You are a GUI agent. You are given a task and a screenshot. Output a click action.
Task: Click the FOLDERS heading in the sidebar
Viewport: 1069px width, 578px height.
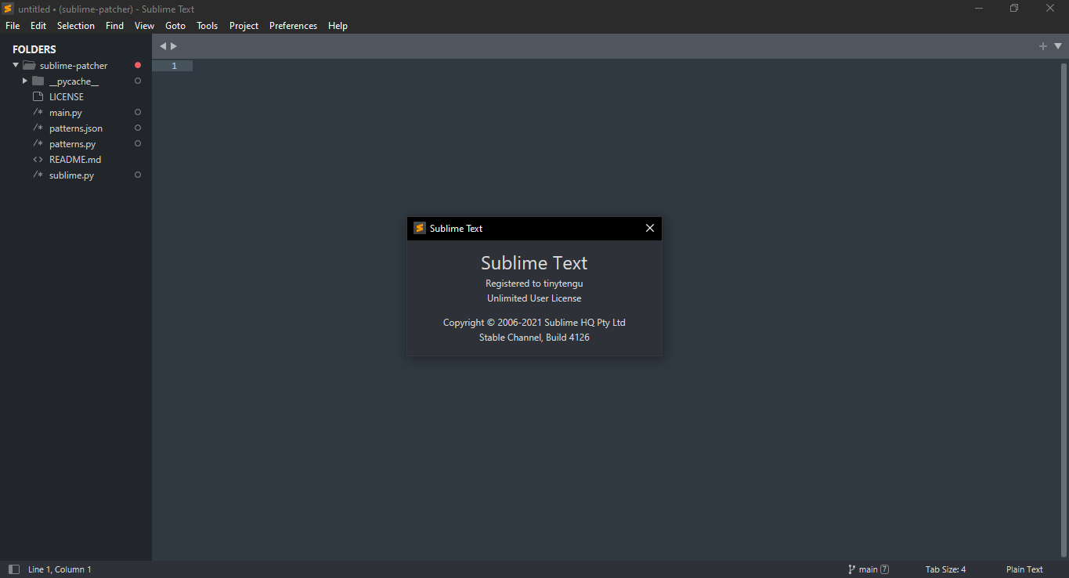[34, 49]
